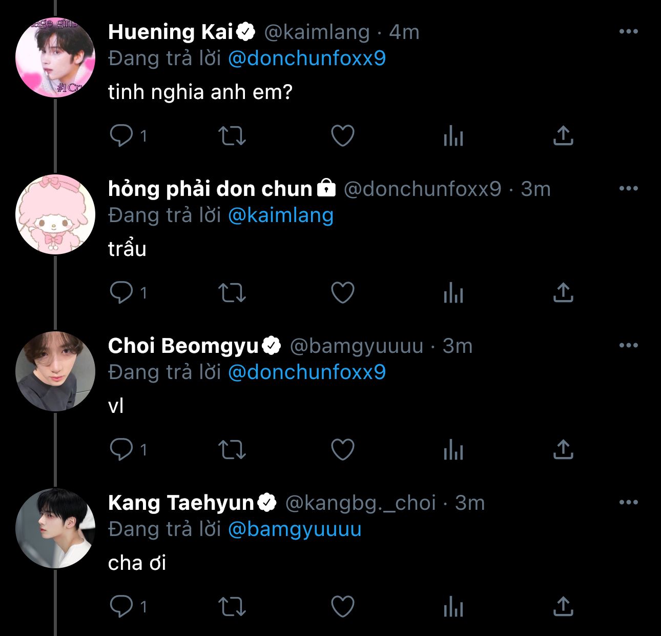Open the @kaimlang mention link
Screen dimensions: 661x636
click(280, 215)
